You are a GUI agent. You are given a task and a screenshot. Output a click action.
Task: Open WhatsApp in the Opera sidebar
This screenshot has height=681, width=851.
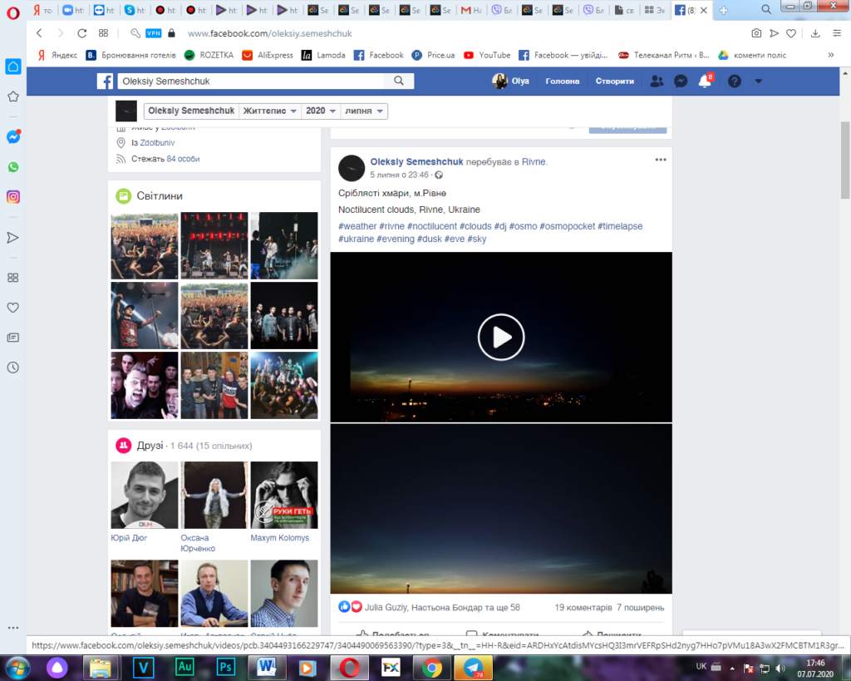[13, 167]
